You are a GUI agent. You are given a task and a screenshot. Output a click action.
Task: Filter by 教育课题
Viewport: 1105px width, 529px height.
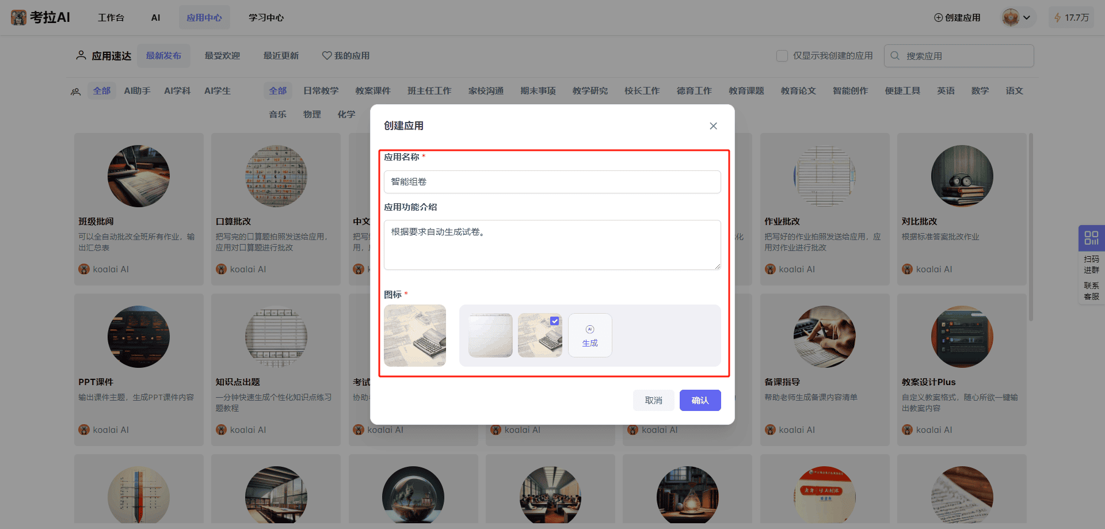pos(746,91)
